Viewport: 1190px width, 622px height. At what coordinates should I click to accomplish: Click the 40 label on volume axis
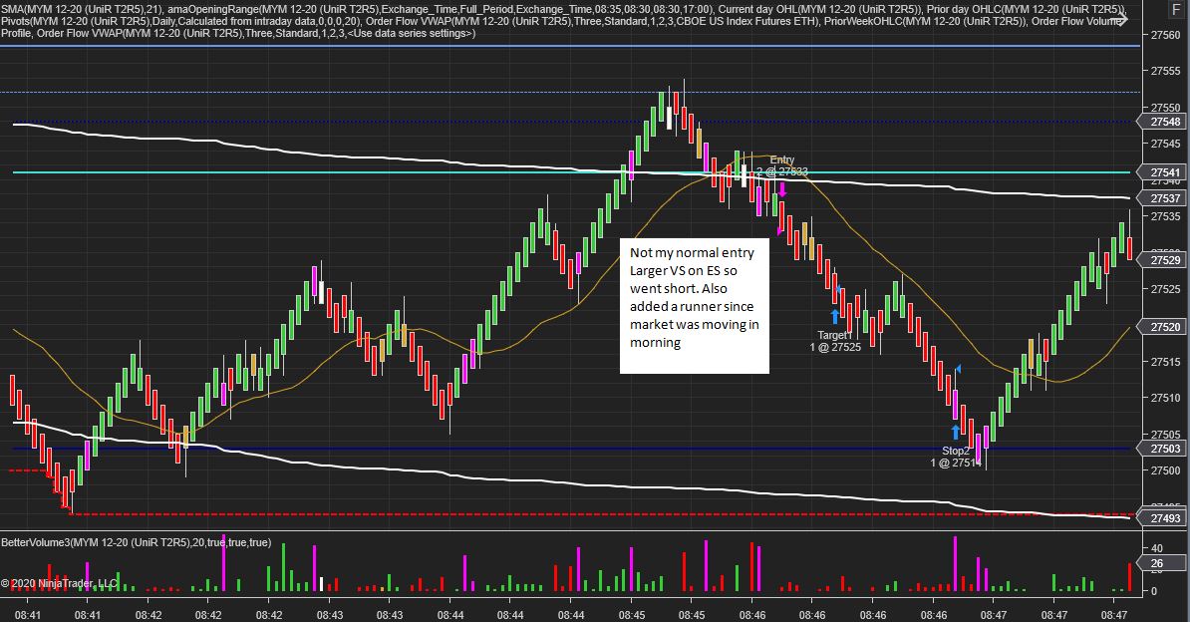click(x=1156, y=547)
